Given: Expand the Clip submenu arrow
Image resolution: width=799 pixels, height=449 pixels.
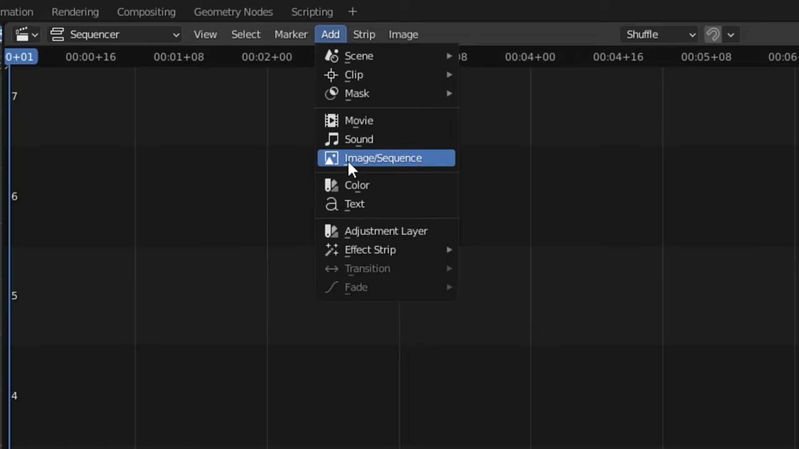Looking at the screenshot, I should pos(449,75).
